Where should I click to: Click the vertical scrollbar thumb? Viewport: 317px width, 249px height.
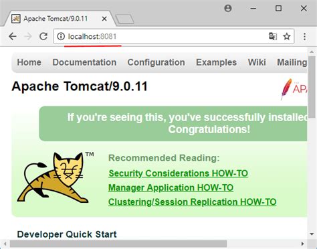[312, 86]
